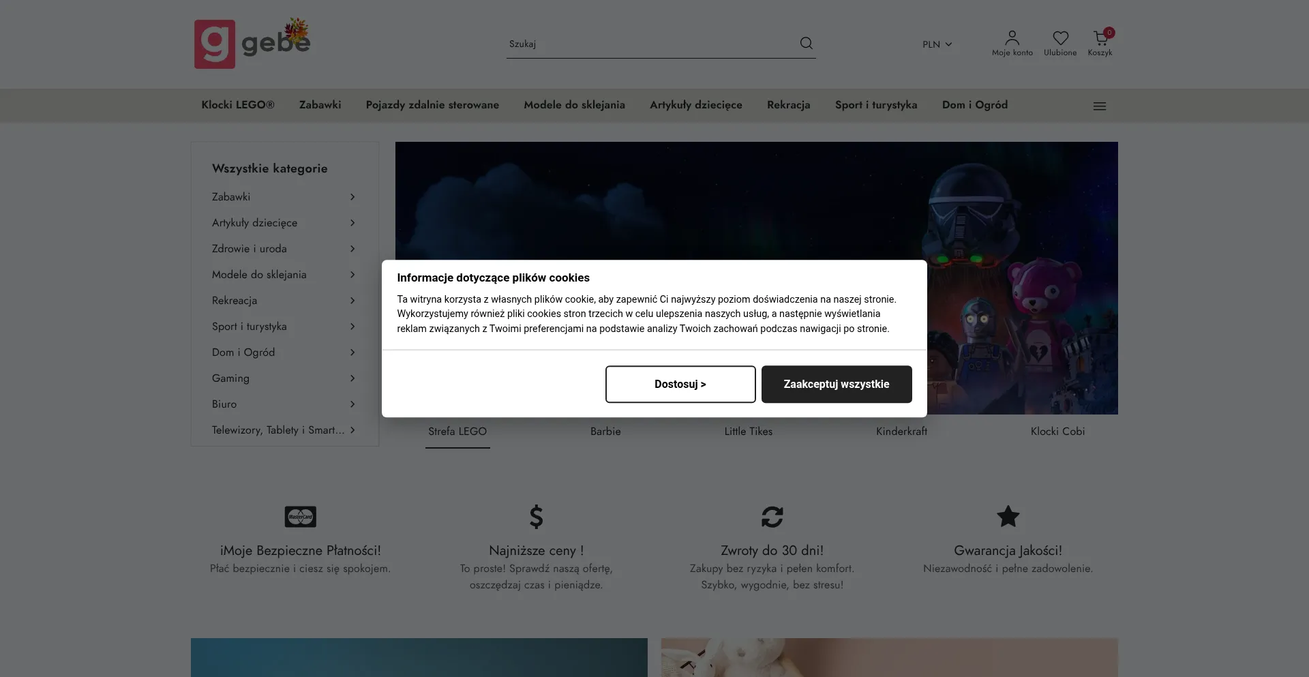Click the Dostosuj cookie settings button
Viewport: 1309px width, 677px height.
click(680, 385)
